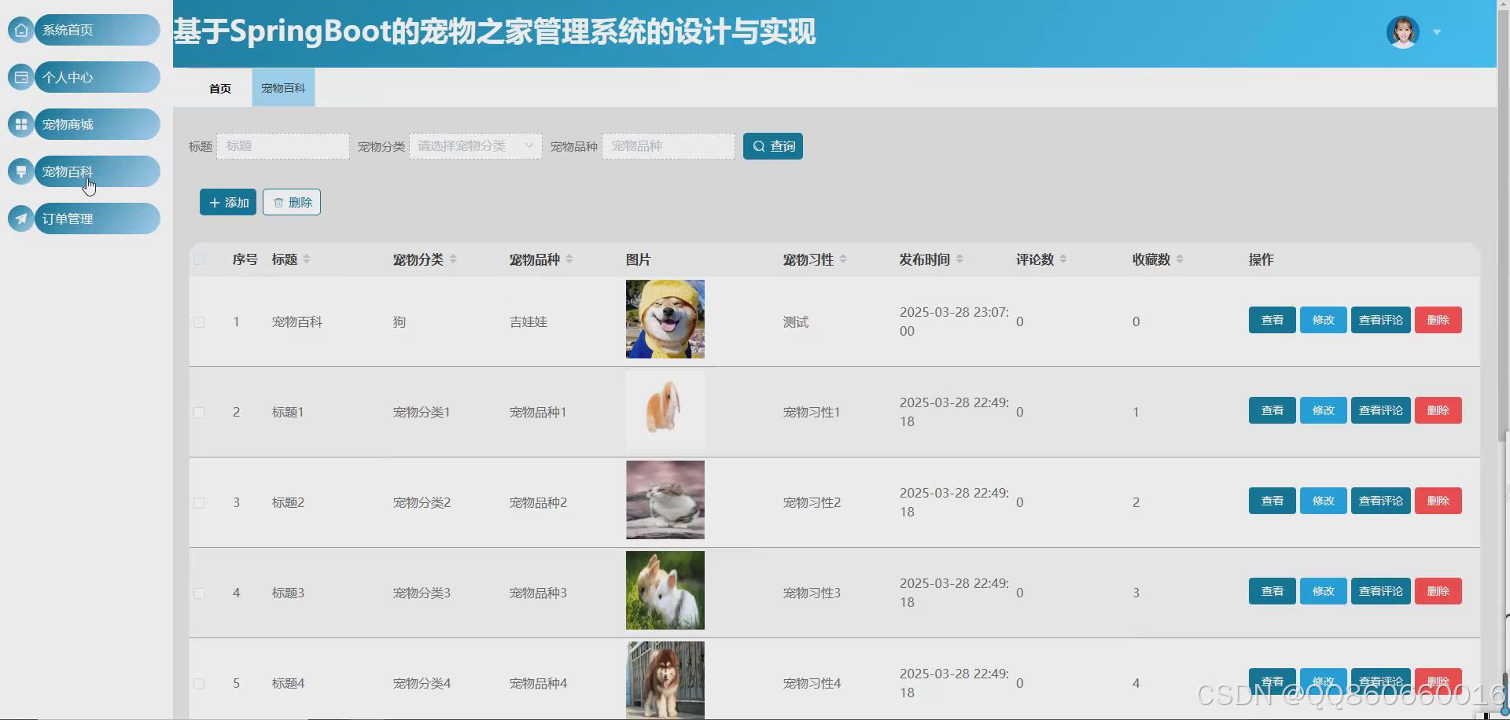Image resolution: width=1510 pixels, height=720 pixels.
Task: Click the 吉娃娃 breed cell
Action: [x=528, y=321]
